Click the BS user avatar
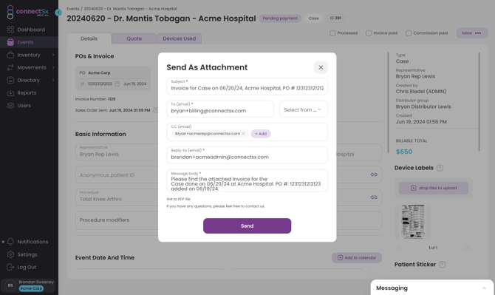This screenshot has width=495, height=295. (x=10, y=285)
